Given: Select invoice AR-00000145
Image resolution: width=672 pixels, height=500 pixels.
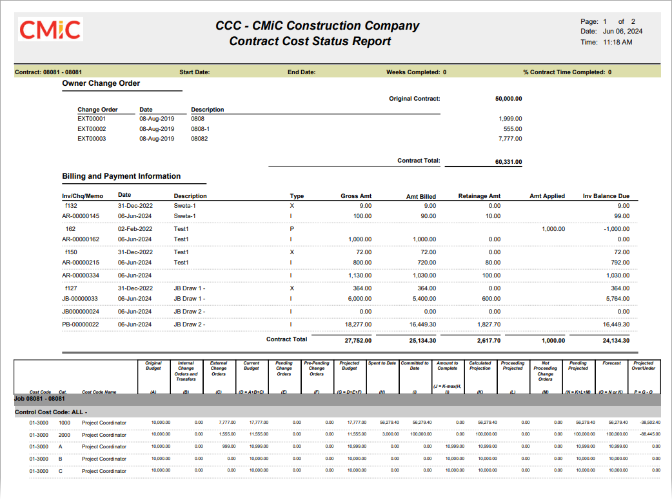Looking at the screenshot, I should tap(81, 216).
